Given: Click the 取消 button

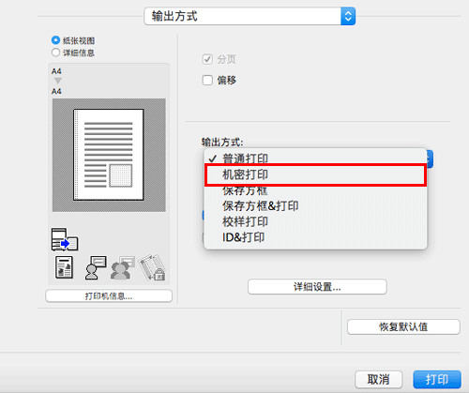Looking at the screenshot, I should pyautogui.click(x=378, y=380).
